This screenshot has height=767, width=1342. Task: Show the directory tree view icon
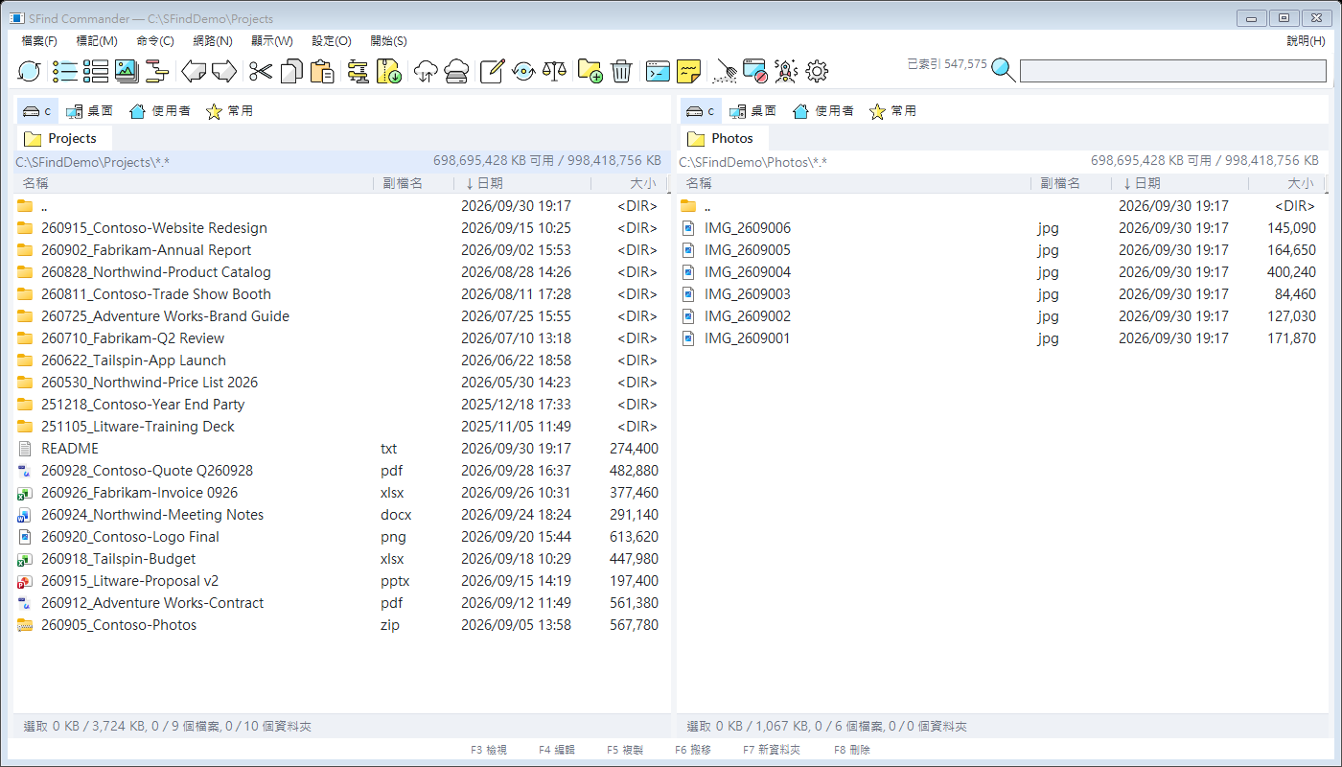tap(157, 71)
